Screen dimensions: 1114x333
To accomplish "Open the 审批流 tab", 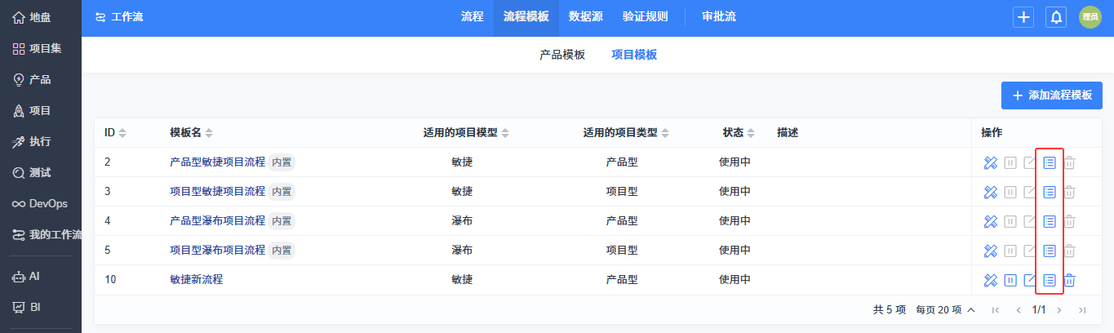I will 719,17.
